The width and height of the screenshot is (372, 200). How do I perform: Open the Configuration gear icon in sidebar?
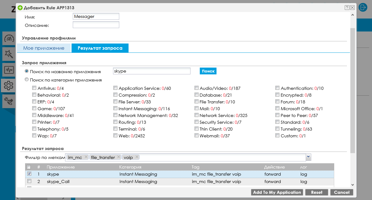[9, 85]
